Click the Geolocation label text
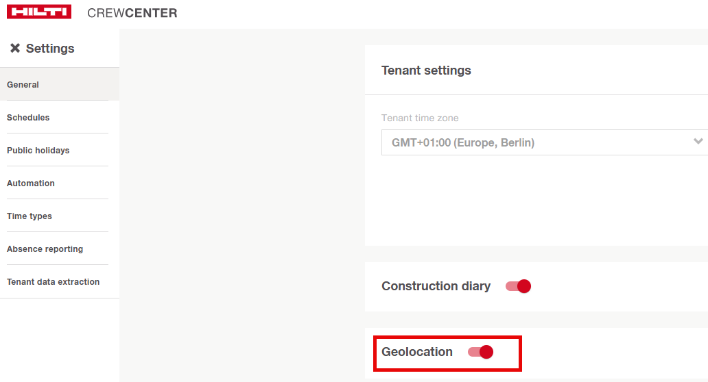 click(417, 352)
